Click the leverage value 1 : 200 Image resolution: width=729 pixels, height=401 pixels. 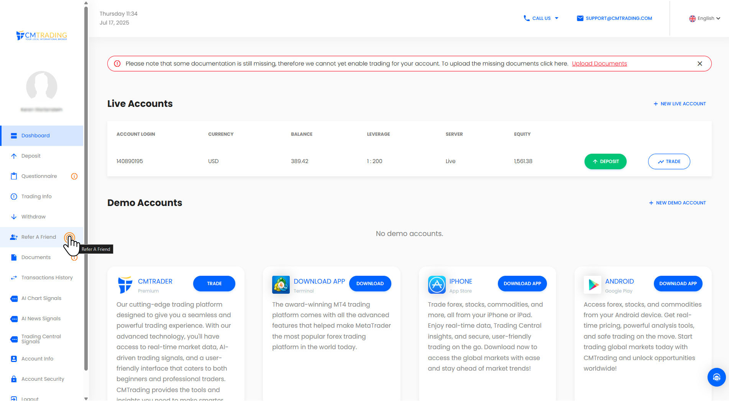pos(374,161)
